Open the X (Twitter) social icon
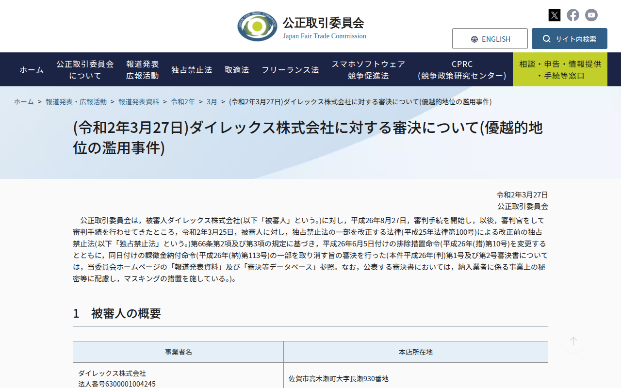The image size is (621, 388). click(x=555, y=15)
